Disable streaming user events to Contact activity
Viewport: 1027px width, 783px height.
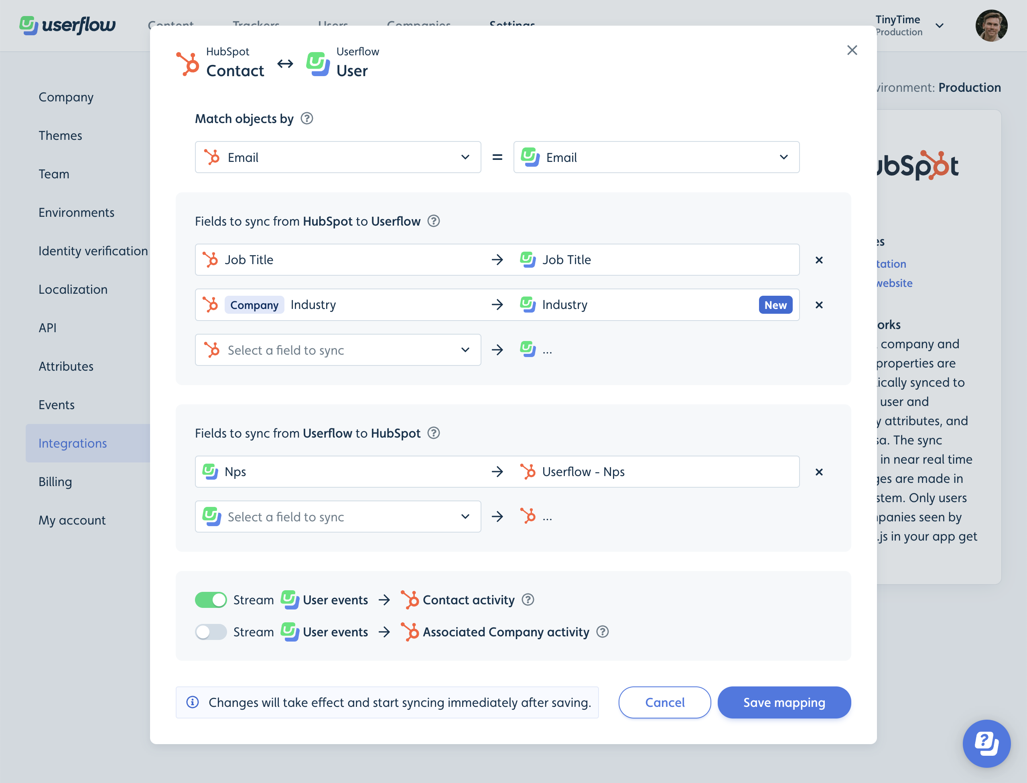pyautogui.click(x=211, y=599)
